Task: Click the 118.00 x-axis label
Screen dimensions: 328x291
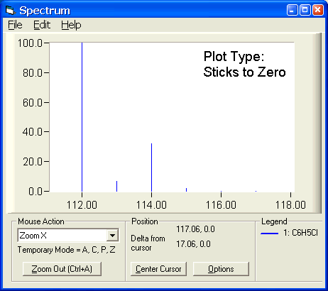Action: point(290,205)
